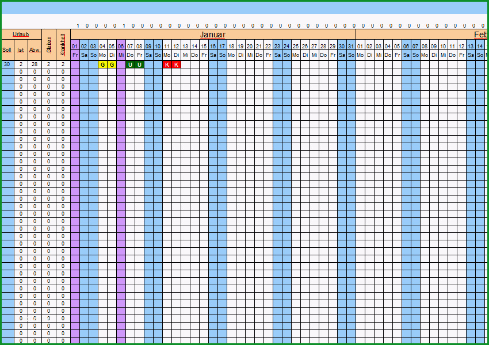Select the green U cell on January 08

coord(139,64)
